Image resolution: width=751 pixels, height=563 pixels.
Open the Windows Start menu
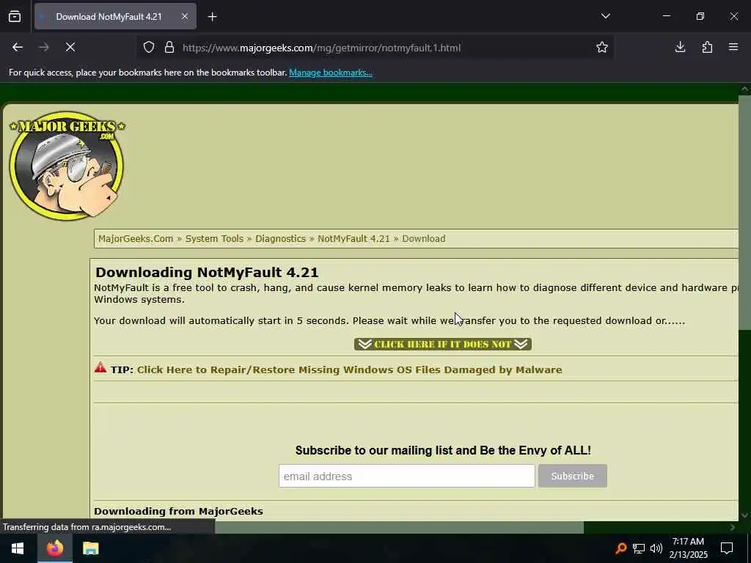click(18, 548)
